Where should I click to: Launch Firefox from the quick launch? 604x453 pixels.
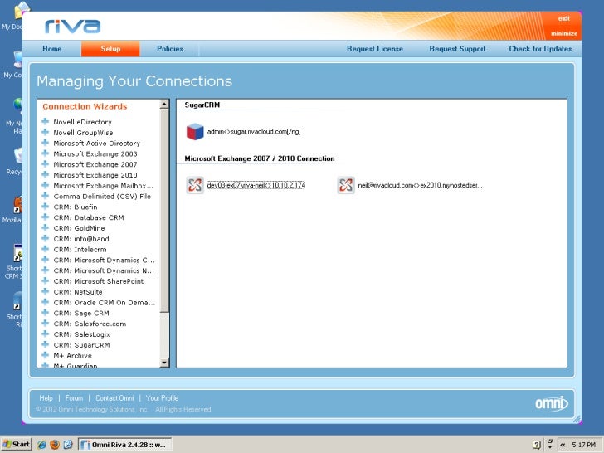(55, 445)
